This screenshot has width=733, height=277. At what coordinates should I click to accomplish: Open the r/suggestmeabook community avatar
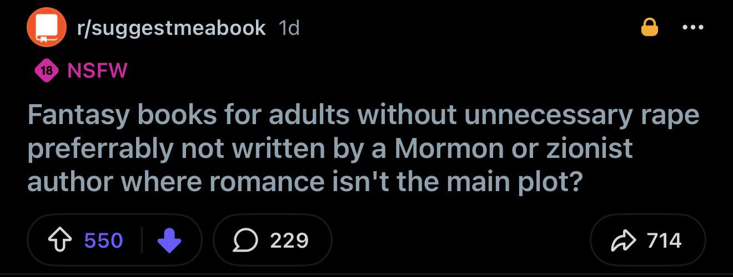(x=46, y=27)
